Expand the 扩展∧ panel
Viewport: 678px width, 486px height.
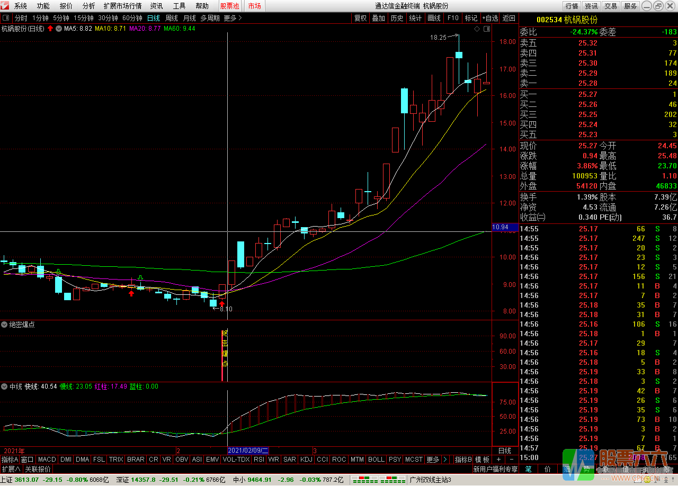[x=11, y=469]
